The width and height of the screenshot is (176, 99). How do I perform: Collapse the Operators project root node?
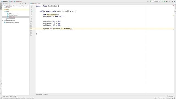pos(3,6)
